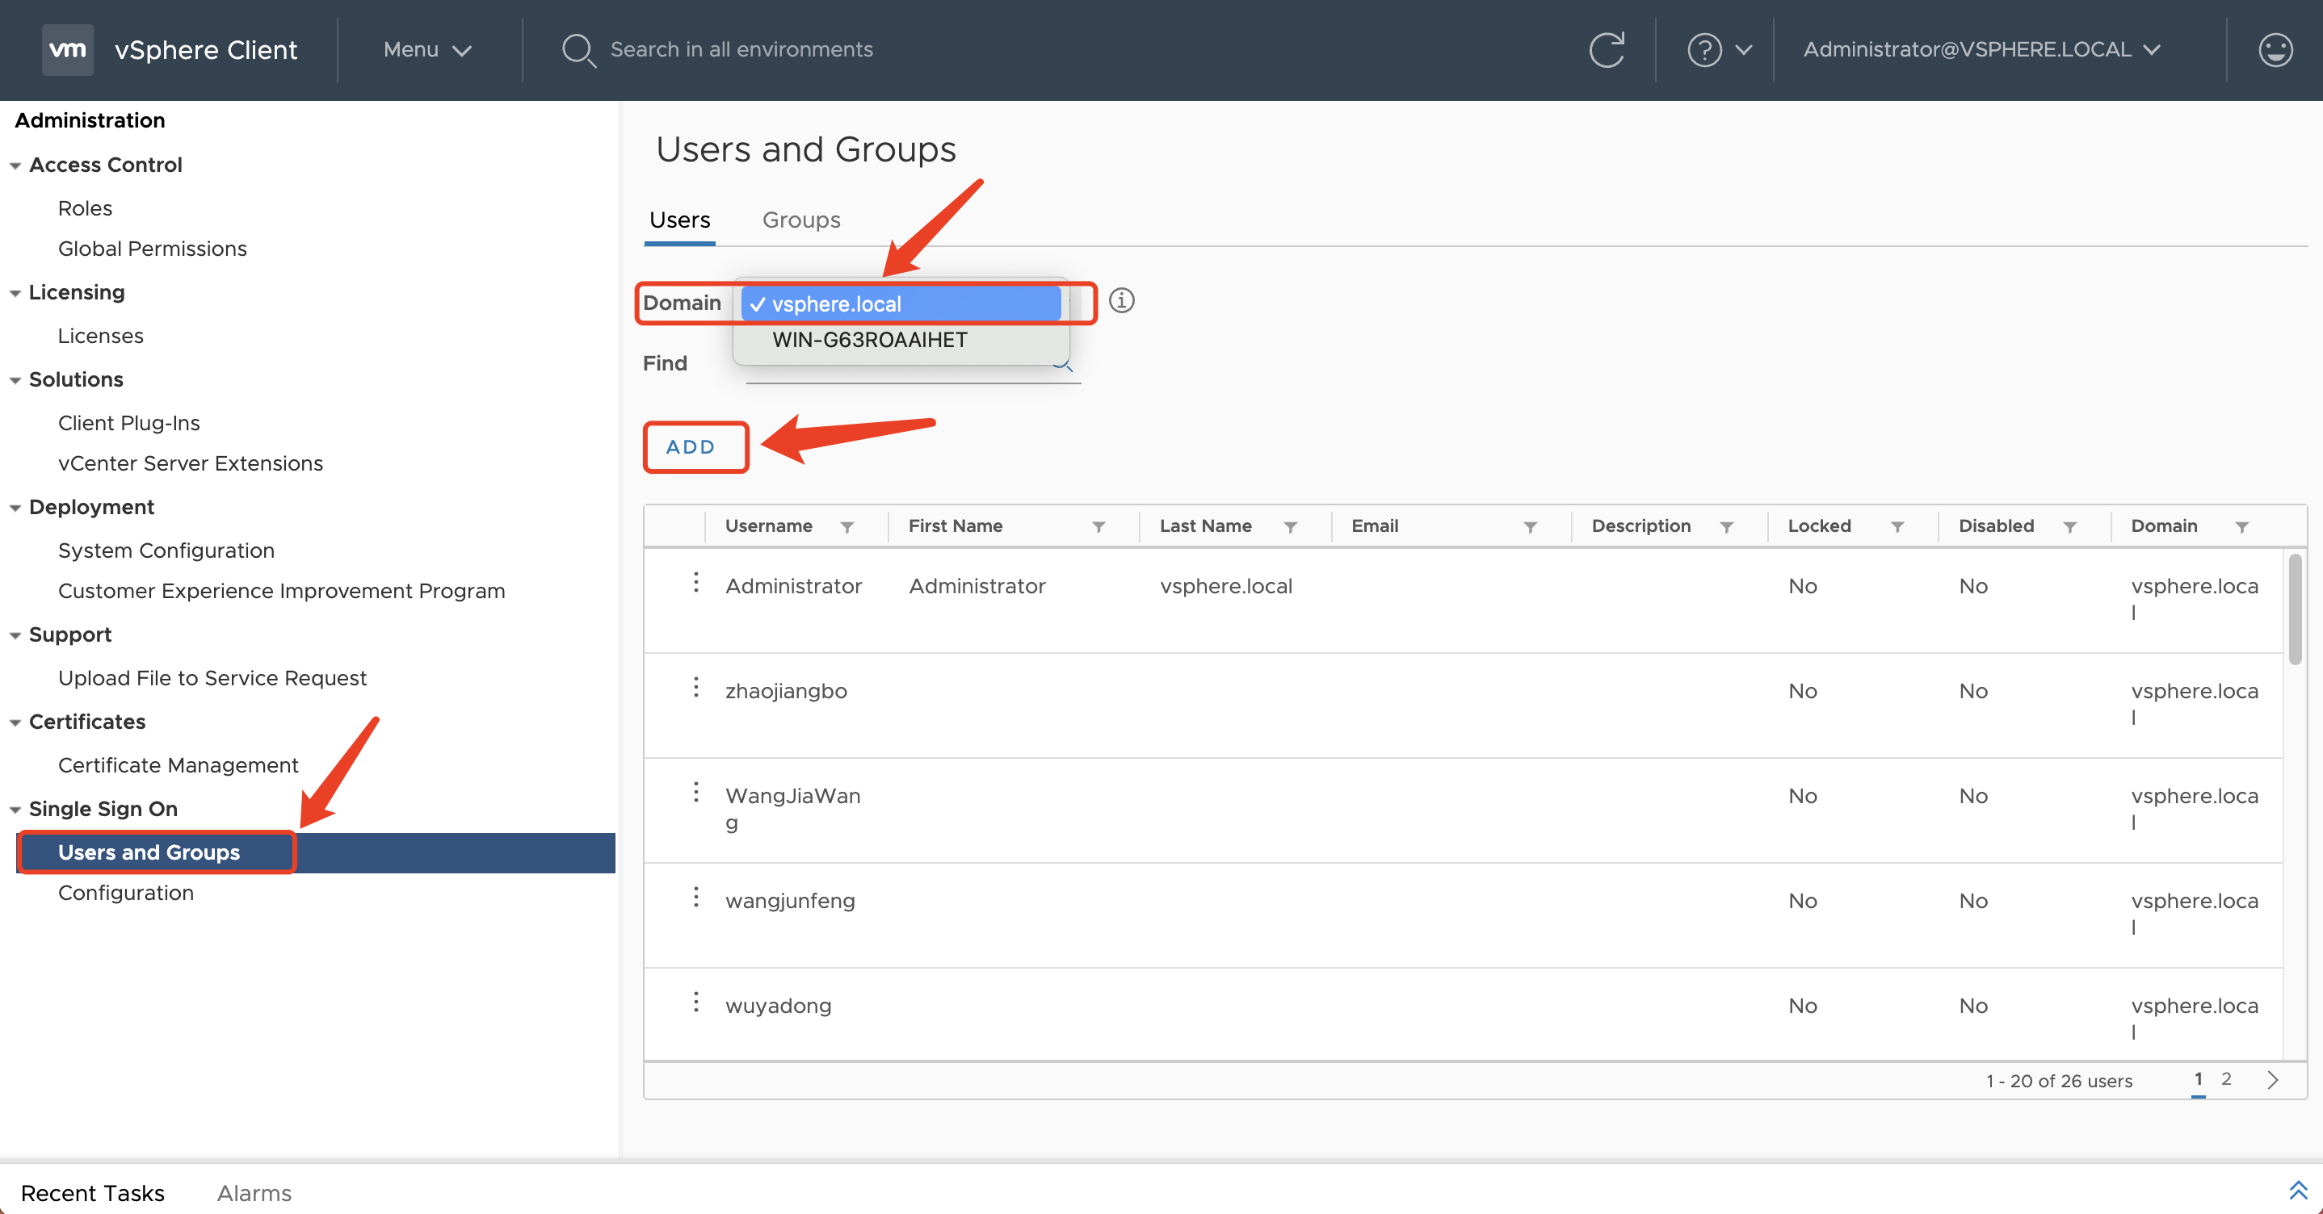
Task: Click the info circle icon next to Domain
Action: 1120,301
